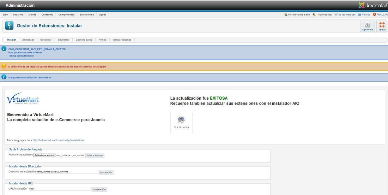388x195 pixels.
Task: Click 'Instalar desde URL' legend
Action: (x=21, y=183)
